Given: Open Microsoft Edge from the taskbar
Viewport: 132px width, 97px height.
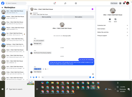Looking at the screenshot, I should [x=48, y=83].
